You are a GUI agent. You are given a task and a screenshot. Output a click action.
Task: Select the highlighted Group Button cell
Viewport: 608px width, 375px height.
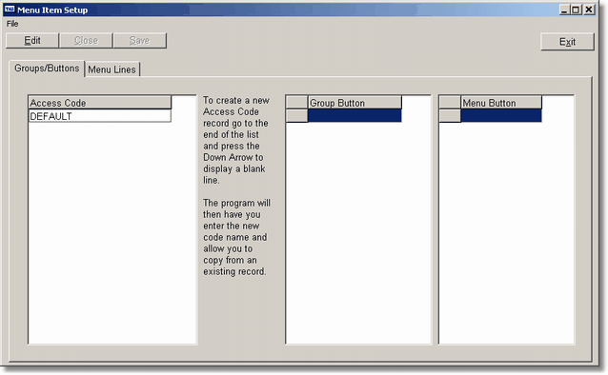355,116
